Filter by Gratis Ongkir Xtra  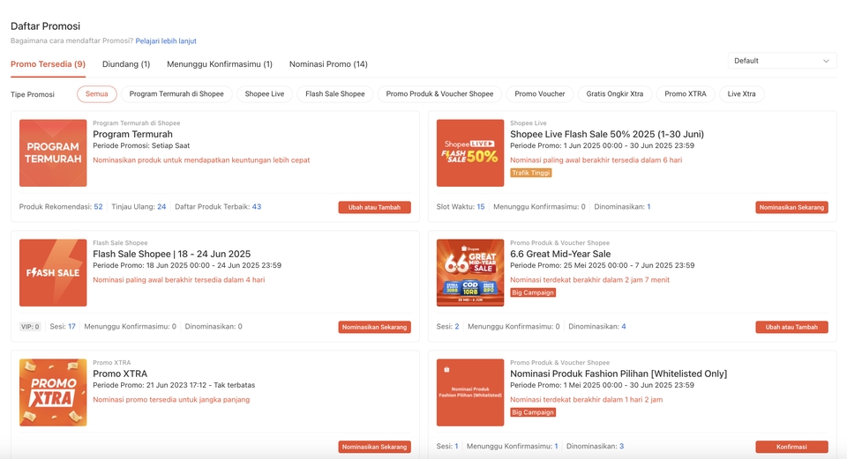coord(615,94)
